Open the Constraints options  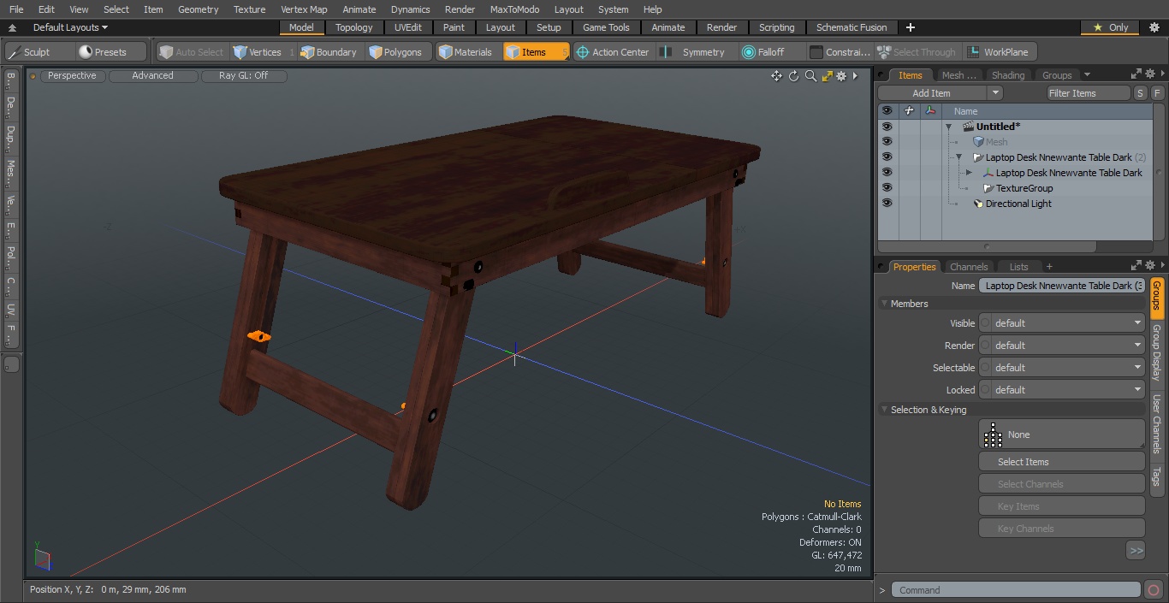coord(840,52)
